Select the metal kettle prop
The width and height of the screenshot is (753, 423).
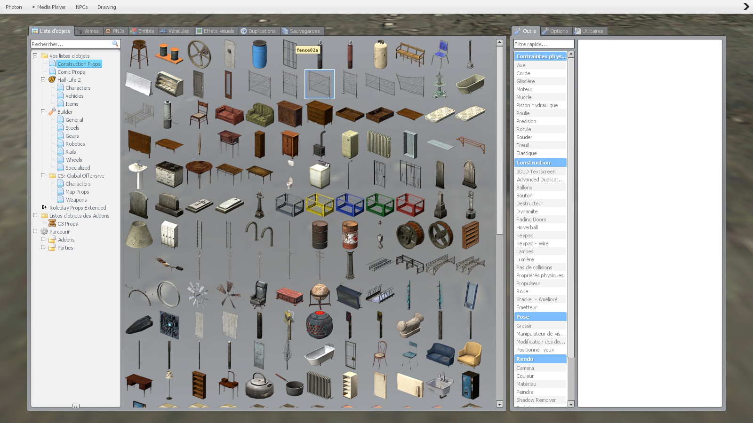pos(259,385)
